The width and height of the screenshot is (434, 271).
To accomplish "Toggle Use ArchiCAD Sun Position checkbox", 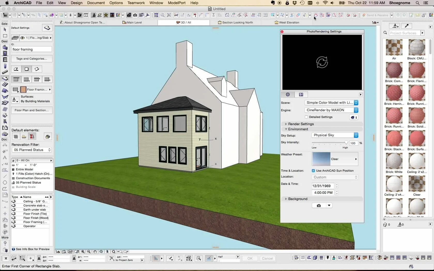I will (313, 171).
